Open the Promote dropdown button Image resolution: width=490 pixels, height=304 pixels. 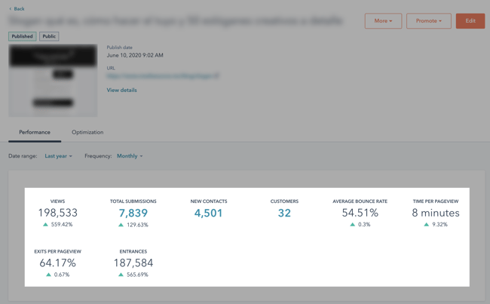pos(429,21)
